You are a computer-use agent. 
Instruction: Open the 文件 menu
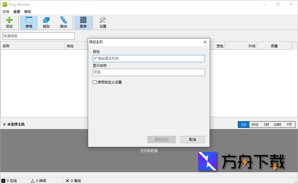6,12
